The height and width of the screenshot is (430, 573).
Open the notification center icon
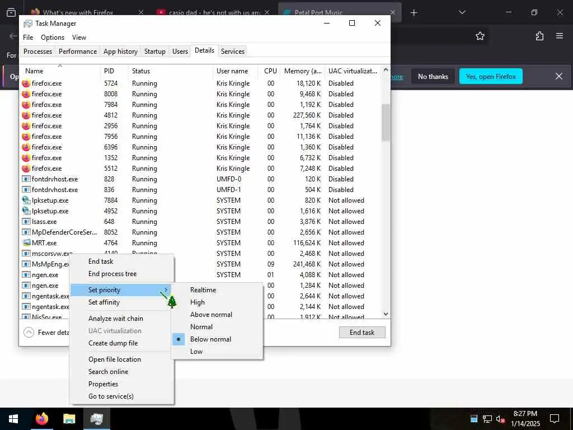coord(555,419)
